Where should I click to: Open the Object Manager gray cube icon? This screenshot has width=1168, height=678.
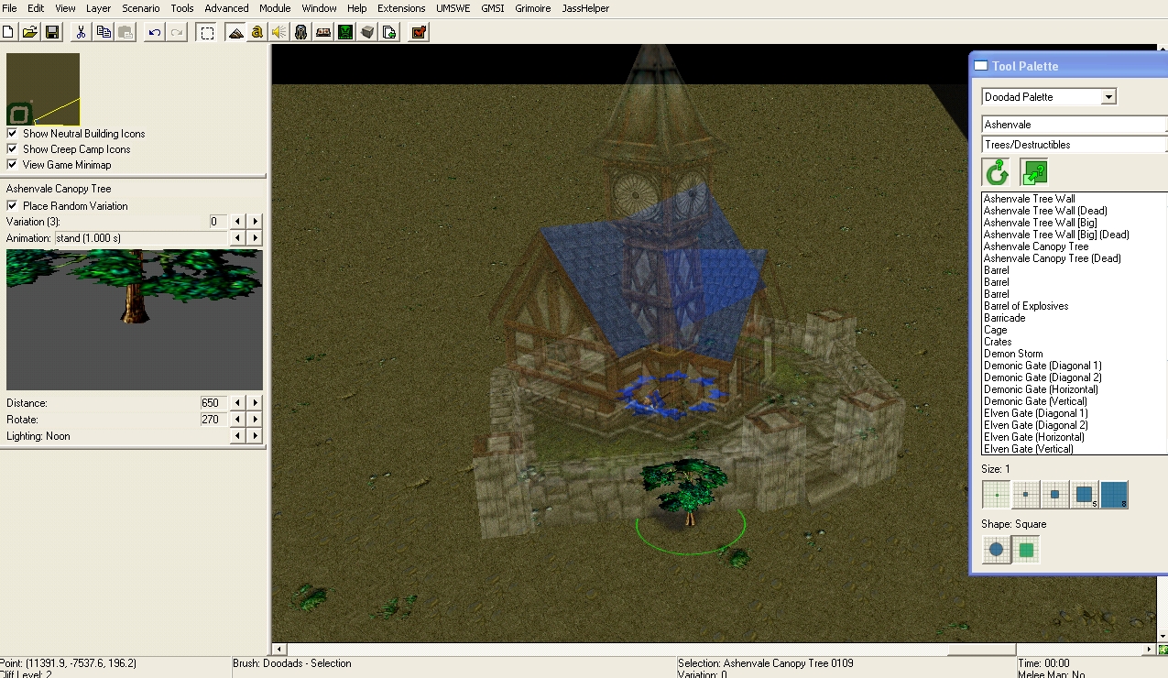coord(367,32)
